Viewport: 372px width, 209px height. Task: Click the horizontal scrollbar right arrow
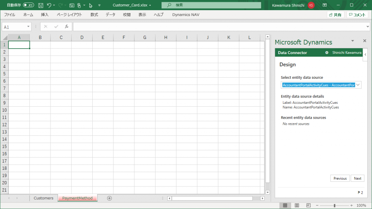pos(262,198)
